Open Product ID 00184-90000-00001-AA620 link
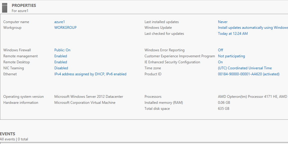 click(249, 74)
